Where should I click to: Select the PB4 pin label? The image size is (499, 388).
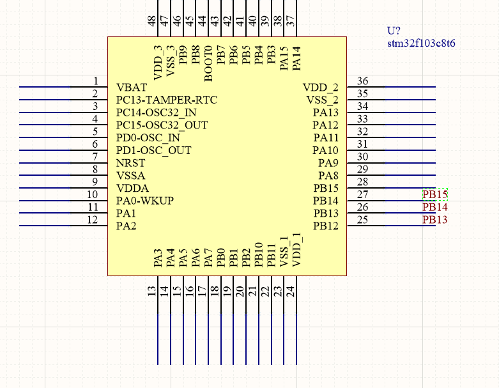pyautogui.click(x=259, y=55)
